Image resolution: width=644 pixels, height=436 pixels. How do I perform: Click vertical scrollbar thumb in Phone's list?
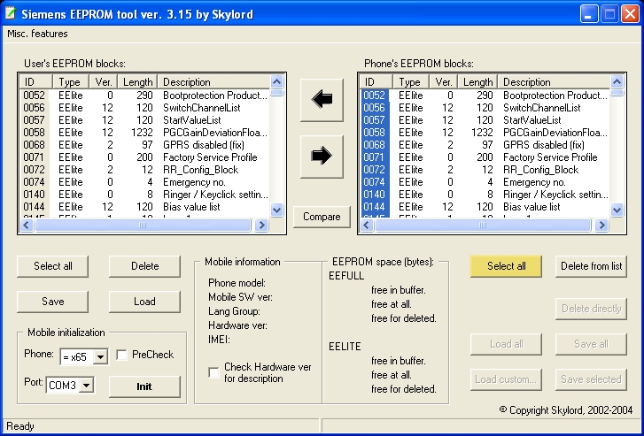(617, 92)
